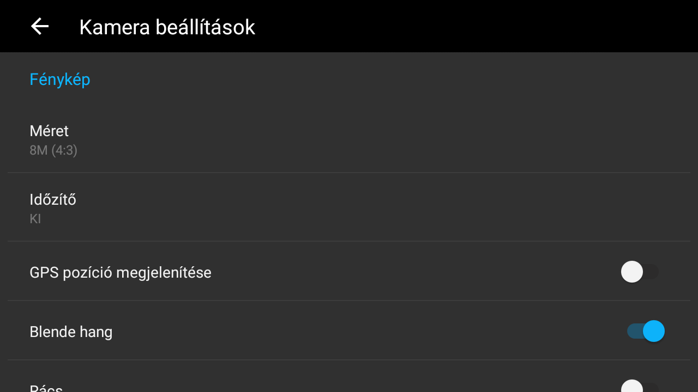Click the blue knob of Blende hang switch
The image size is (698, 392).
654,331
